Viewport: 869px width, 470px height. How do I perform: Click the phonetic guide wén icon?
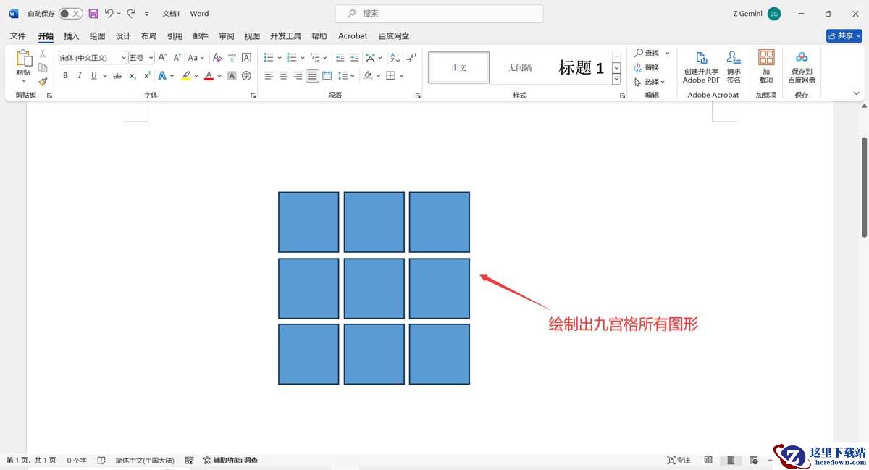(232, 57)
